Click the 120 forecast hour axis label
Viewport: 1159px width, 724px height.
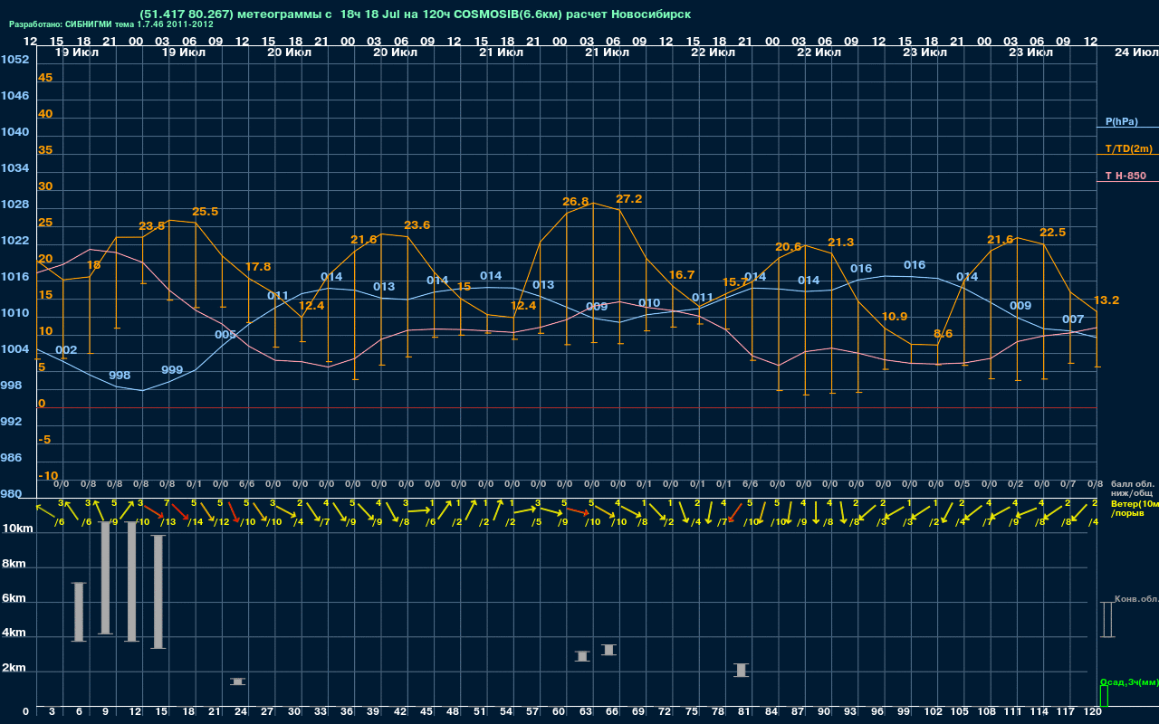click(1093, 712)
